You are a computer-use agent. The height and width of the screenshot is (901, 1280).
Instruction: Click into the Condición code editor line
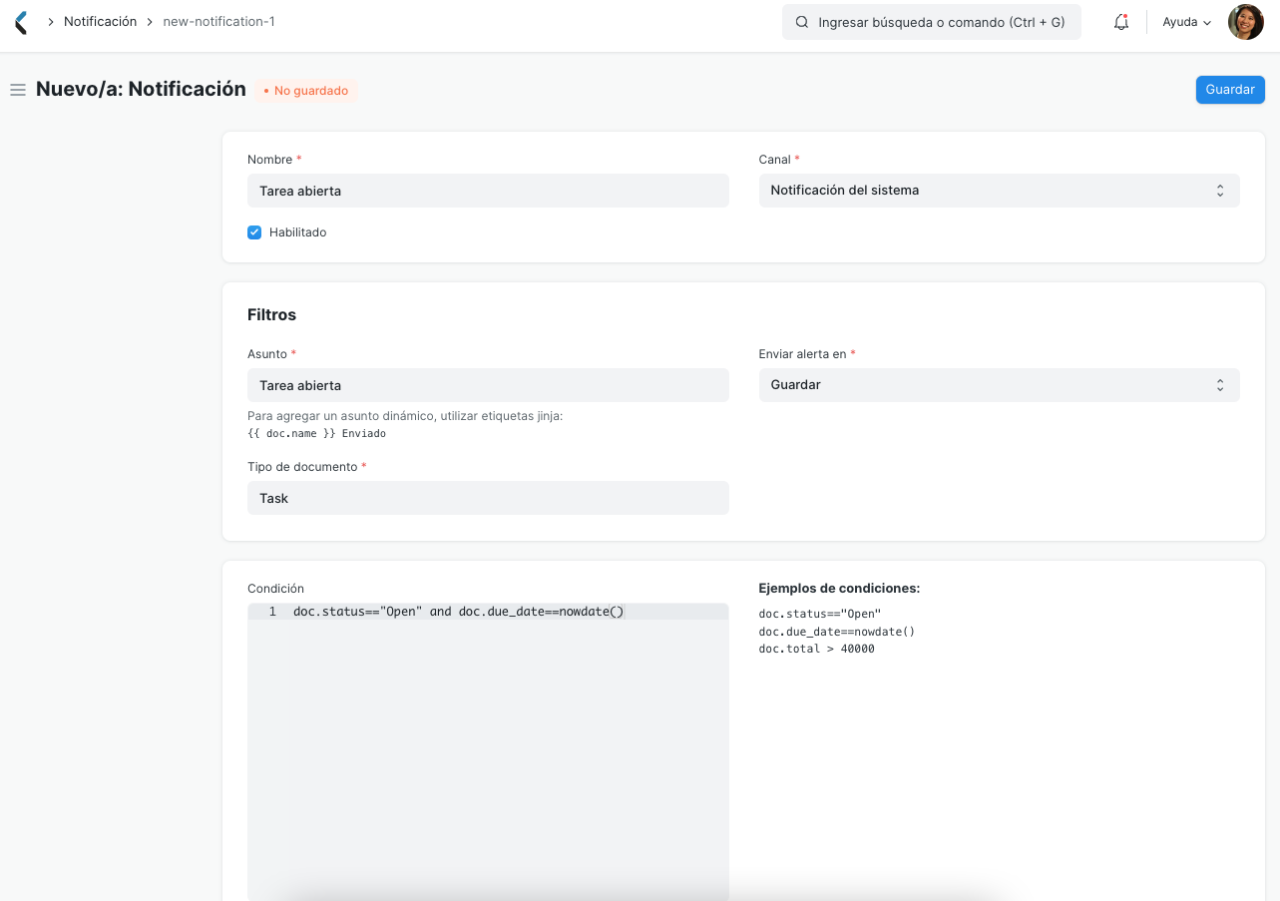tap(459, 612)
